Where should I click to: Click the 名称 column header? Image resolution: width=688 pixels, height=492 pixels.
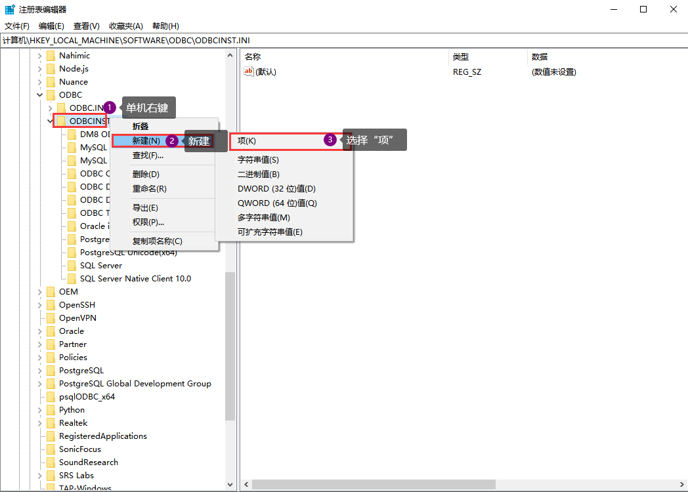pos(345,57)
